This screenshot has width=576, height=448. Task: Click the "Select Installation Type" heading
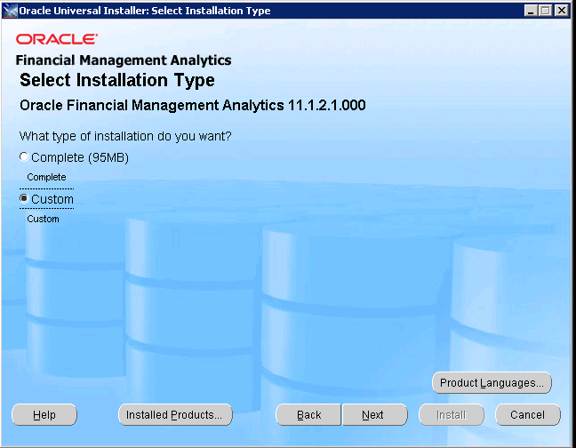(117, 80)
